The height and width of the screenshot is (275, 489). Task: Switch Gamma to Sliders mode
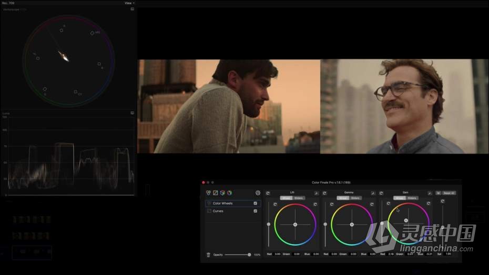pos(355,198)
